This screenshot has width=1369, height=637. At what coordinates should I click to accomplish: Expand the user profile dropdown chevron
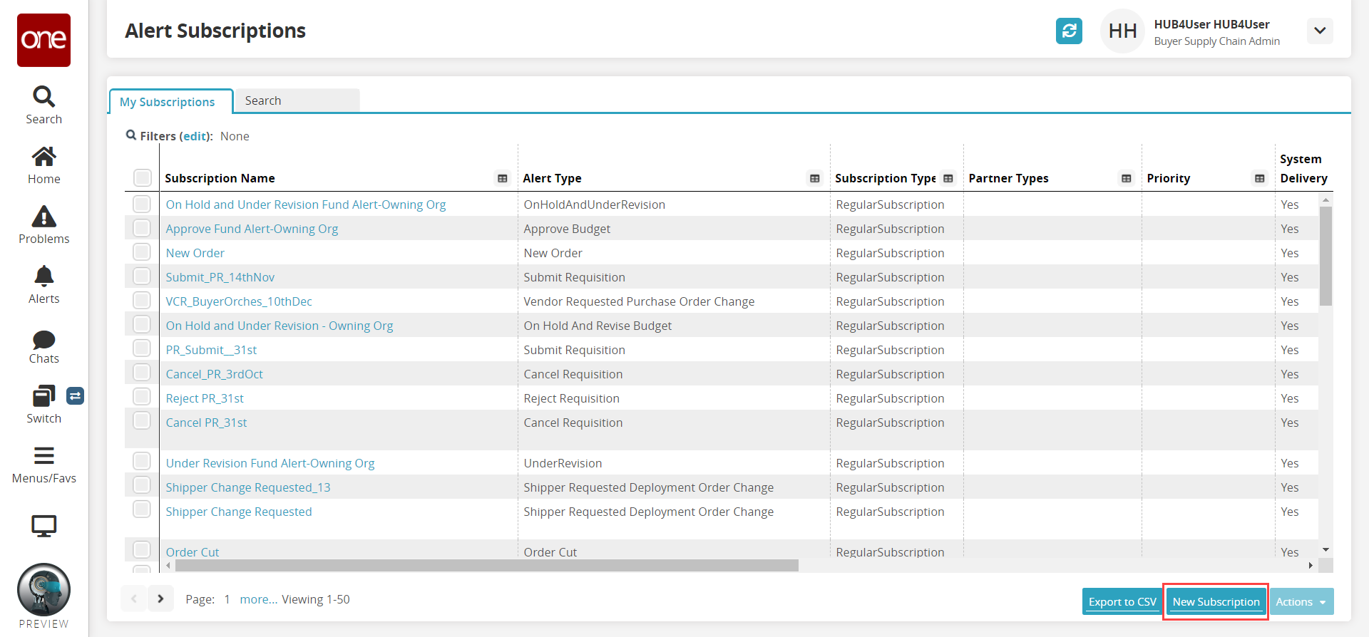click(x=1320, y=31)
